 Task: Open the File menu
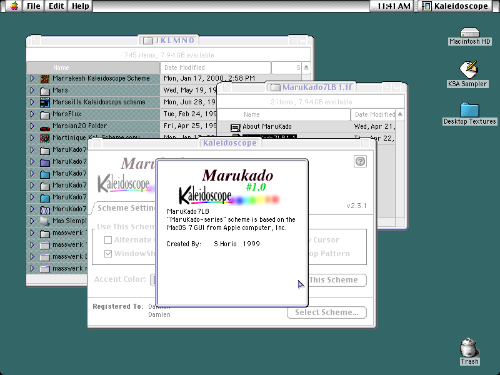click(x=34, y=6)
